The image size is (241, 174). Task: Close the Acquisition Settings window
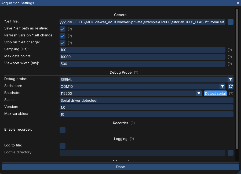(x=238, y=3)
